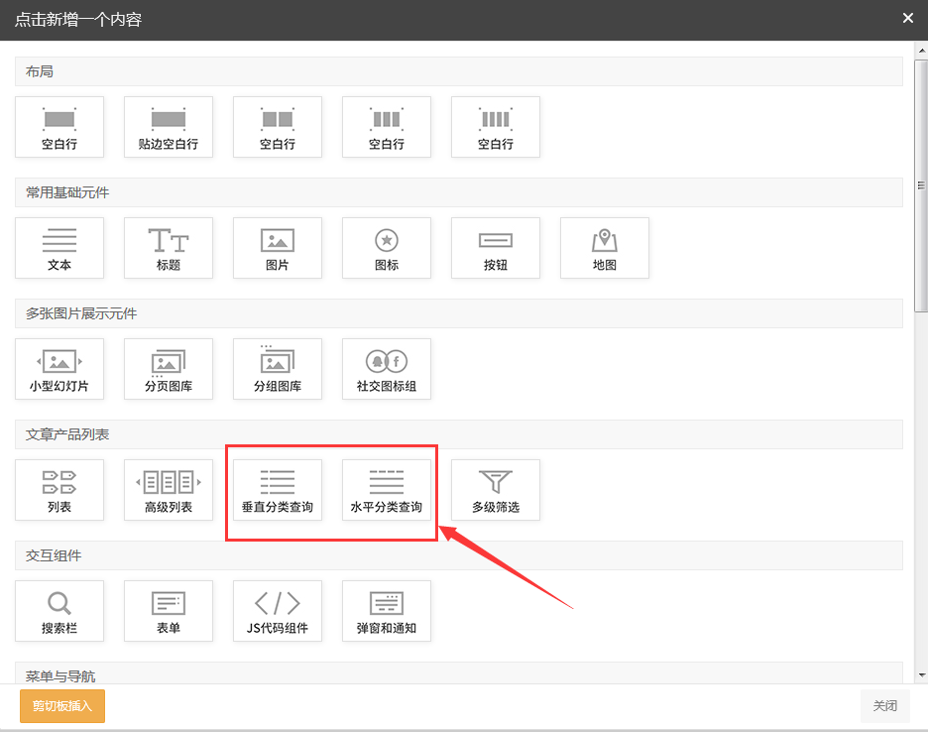This screenshot has height=732, width=928.
Task: Add the 地图 map component
Action: [604, 248]
